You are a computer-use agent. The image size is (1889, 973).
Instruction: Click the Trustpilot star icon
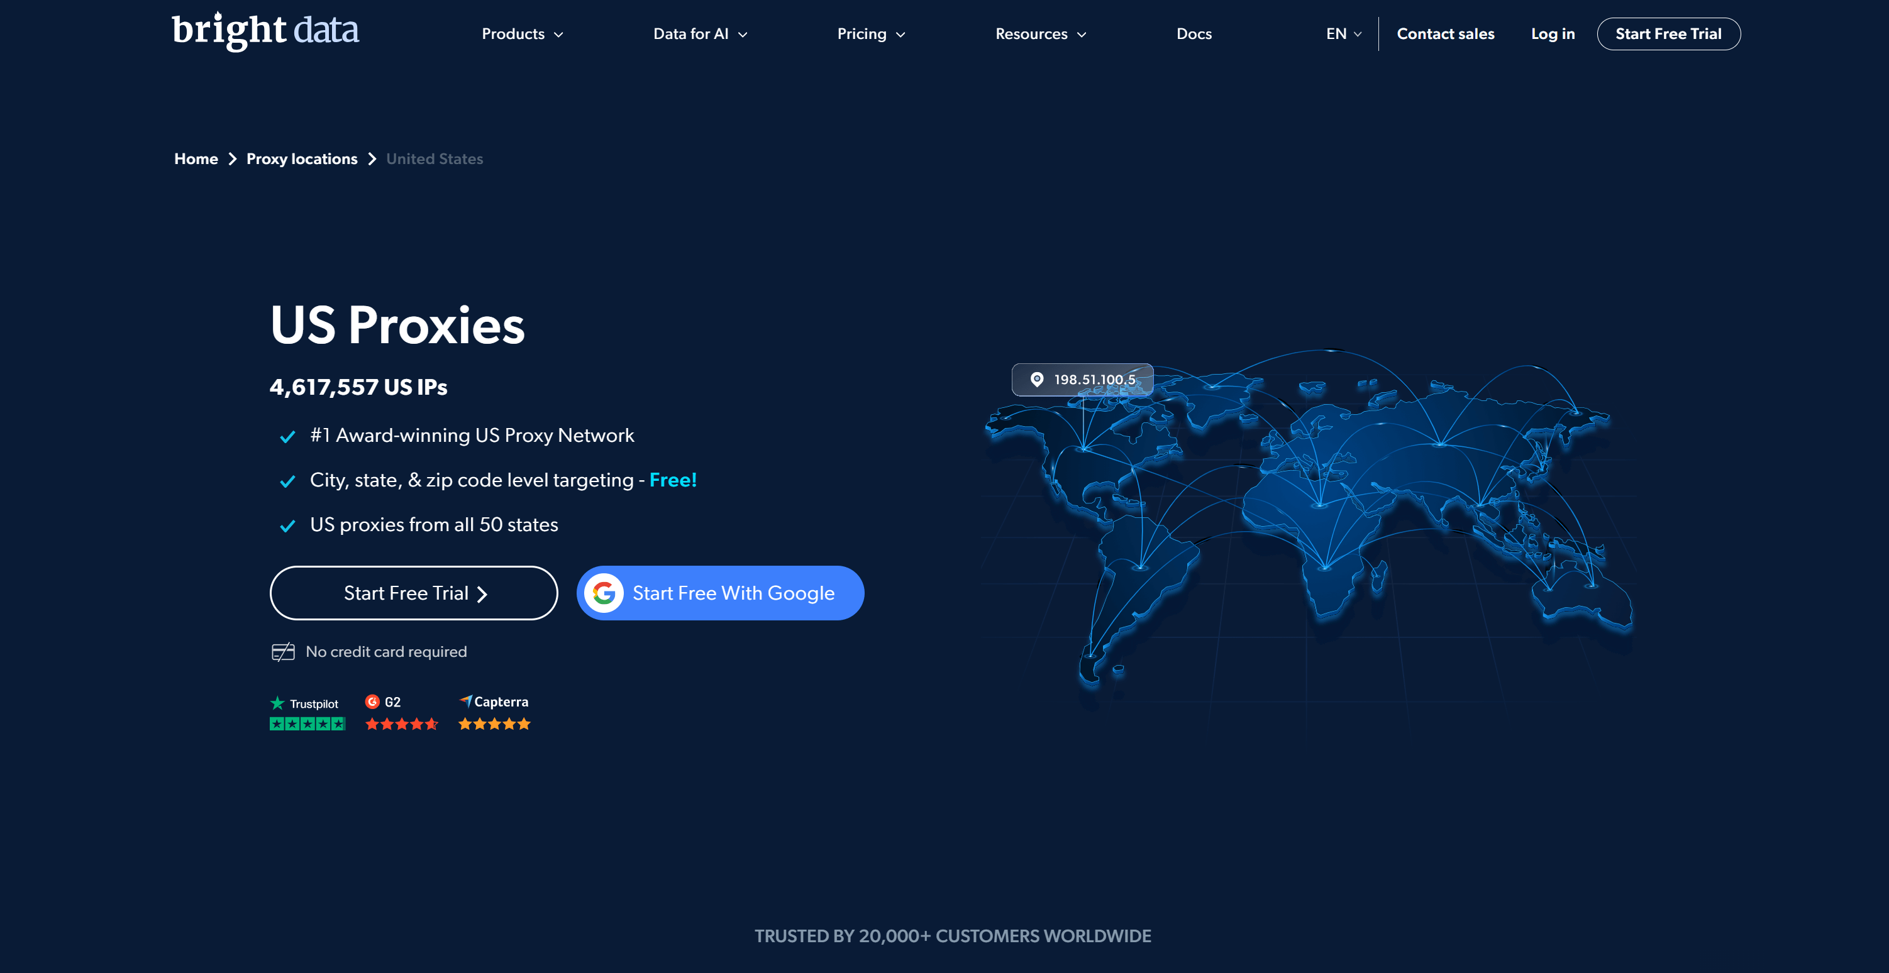pyautogui.click(x=277, y=703)
